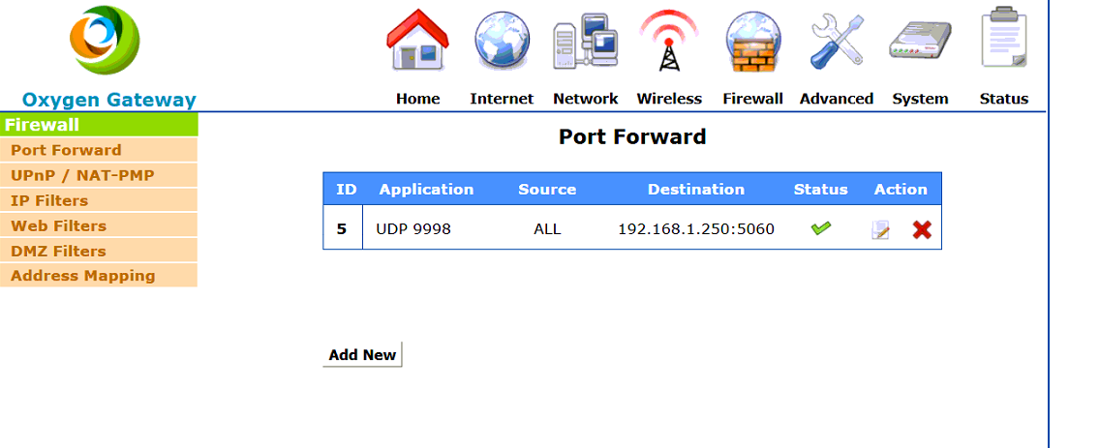This screenshot has width=1100, height=448.
Task: Go to UPnP / NAT-PMP settings
Action: (x=82, y=175)
